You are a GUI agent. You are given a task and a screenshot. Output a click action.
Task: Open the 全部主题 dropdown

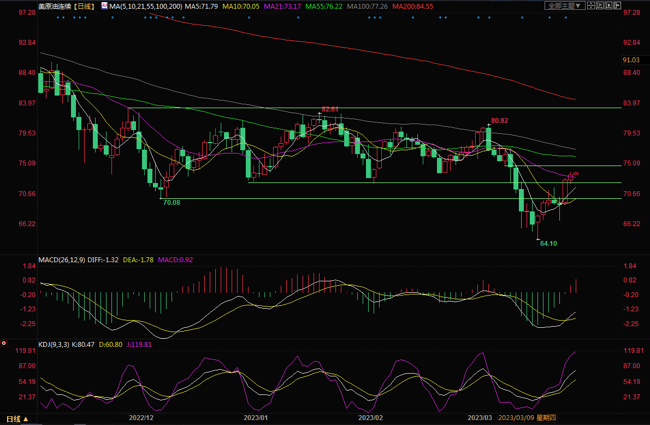[565, 5]
